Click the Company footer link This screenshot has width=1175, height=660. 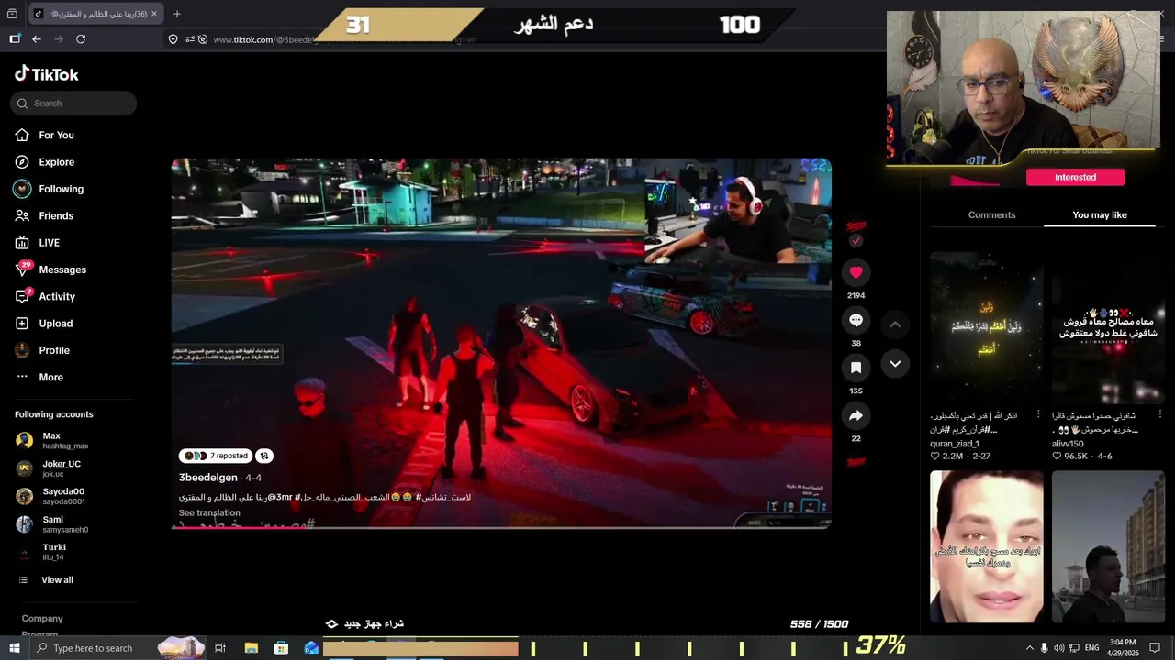pyautogui.click(x=42, y=619)
